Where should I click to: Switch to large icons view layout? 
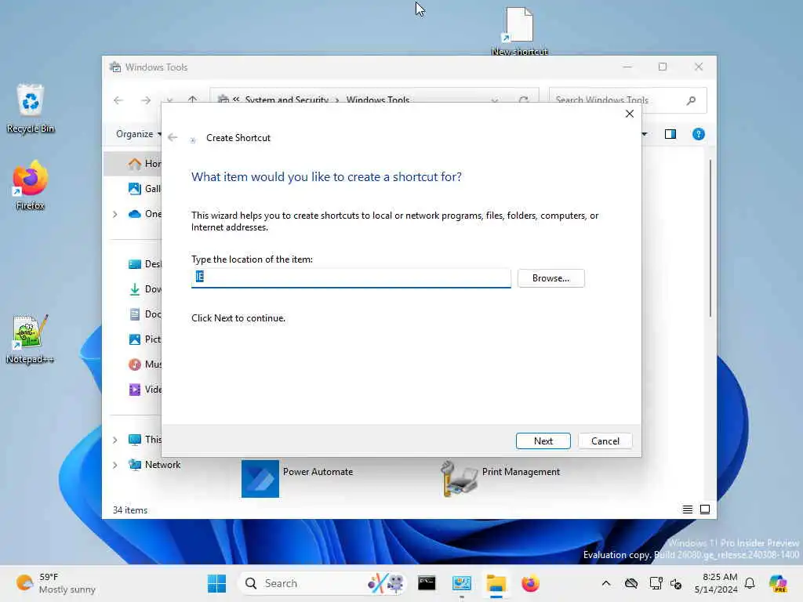coord(705,510)
